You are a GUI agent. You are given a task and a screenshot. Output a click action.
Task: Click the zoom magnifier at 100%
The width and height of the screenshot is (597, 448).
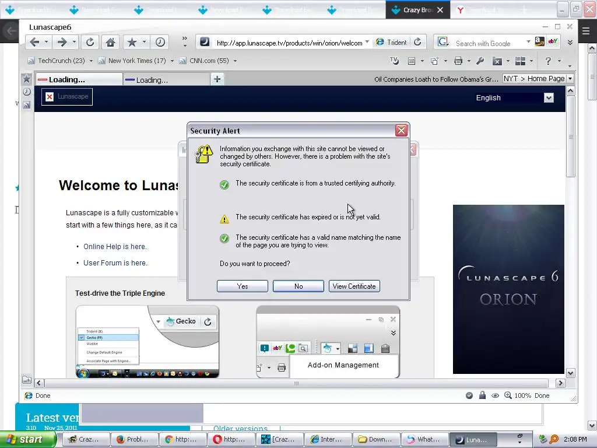pyautogui.click(x=508, y=395)
